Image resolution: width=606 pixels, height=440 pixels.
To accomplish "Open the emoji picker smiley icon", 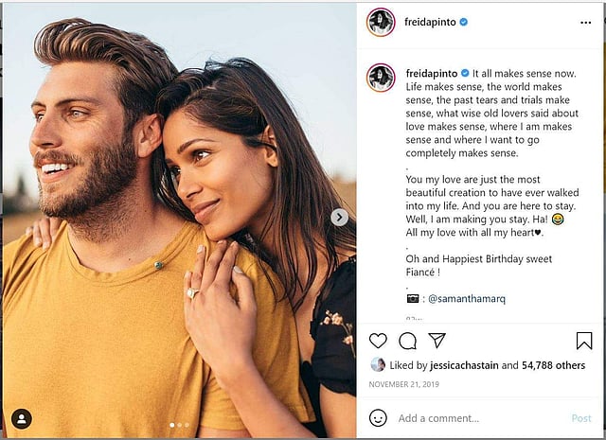I will [378, 417].
